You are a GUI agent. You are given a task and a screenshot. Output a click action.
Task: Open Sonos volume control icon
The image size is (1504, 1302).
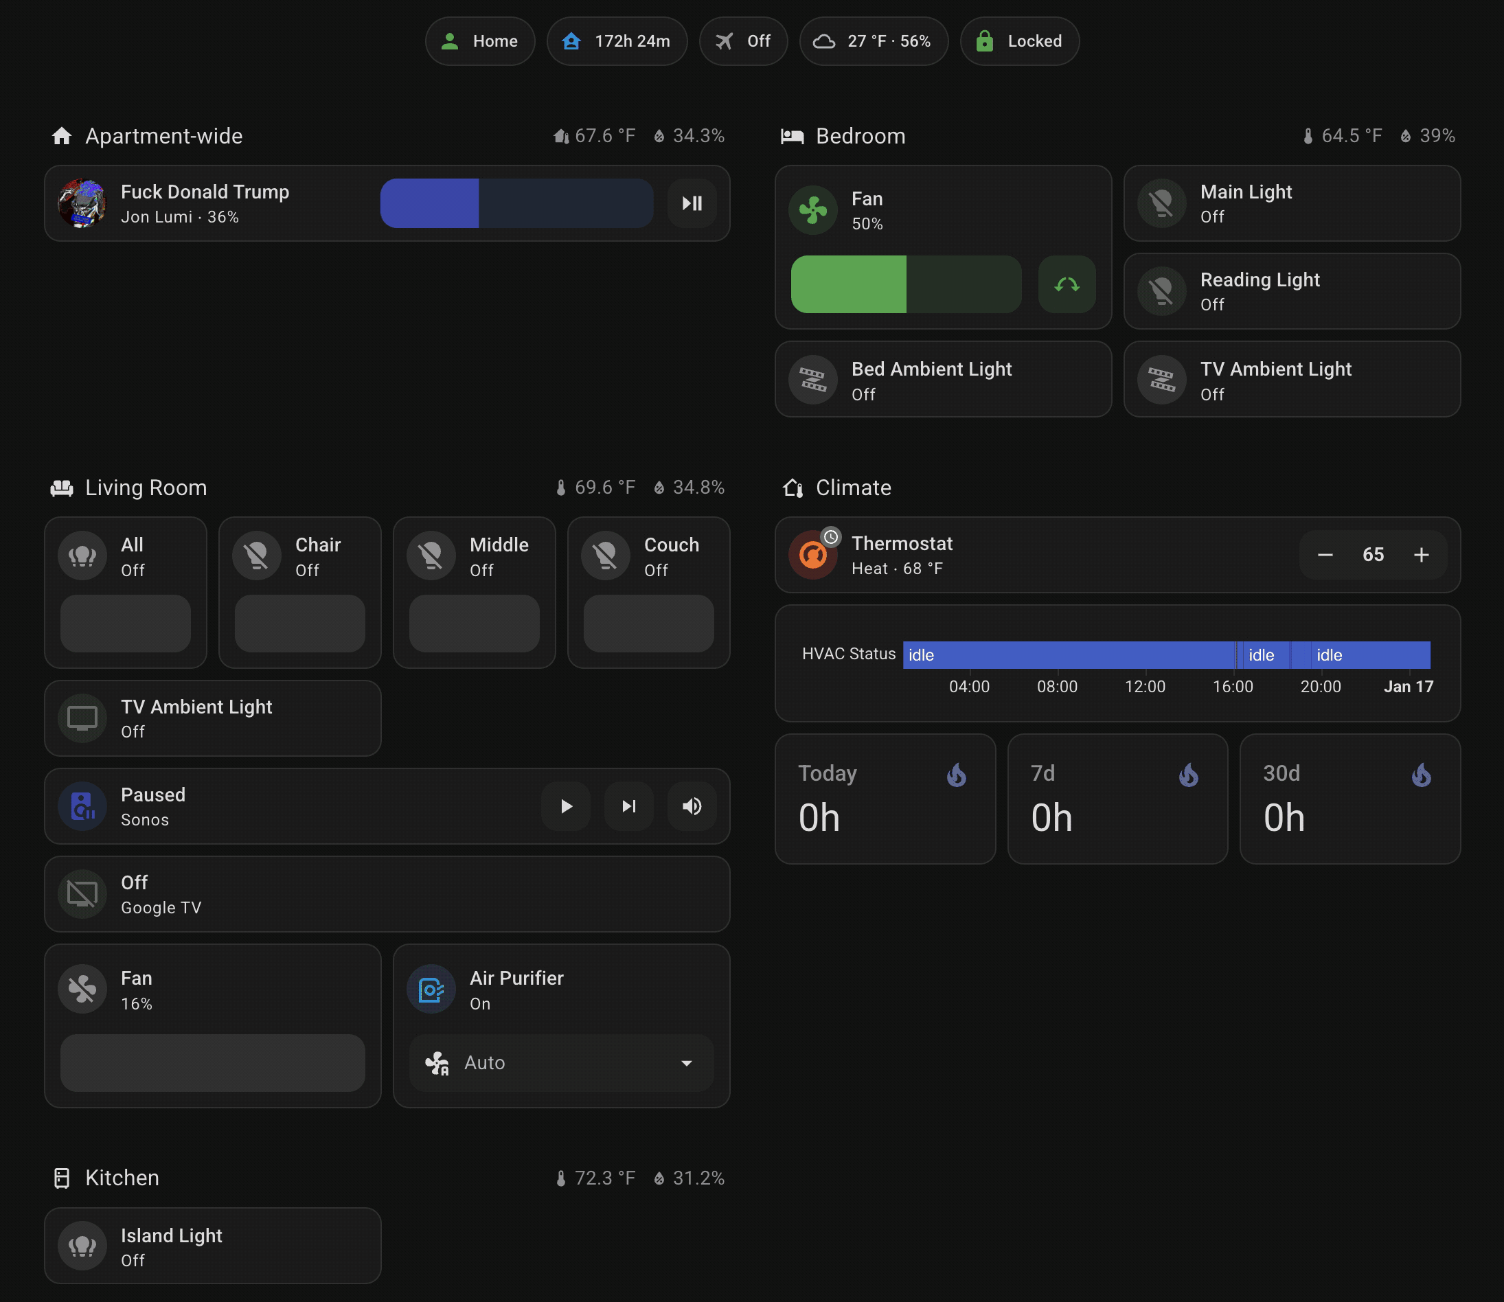692,806
